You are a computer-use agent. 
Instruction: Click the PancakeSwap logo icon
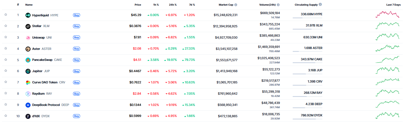tap(28, 60)
